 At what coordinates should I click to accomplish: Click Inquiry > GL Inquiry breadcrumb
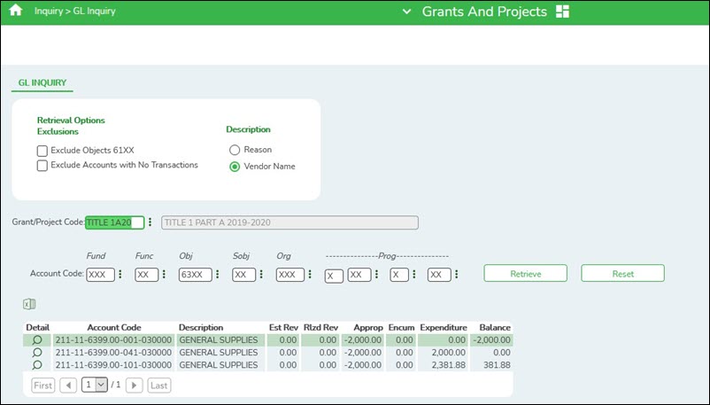click(75, 12)
